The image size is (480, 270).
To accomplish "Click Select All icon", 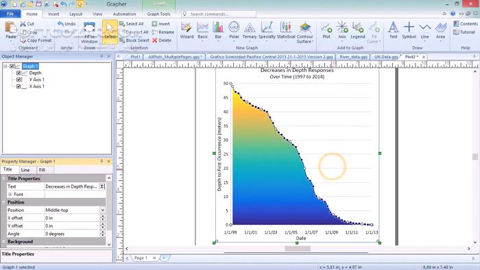I will click(x=122, y=23).
